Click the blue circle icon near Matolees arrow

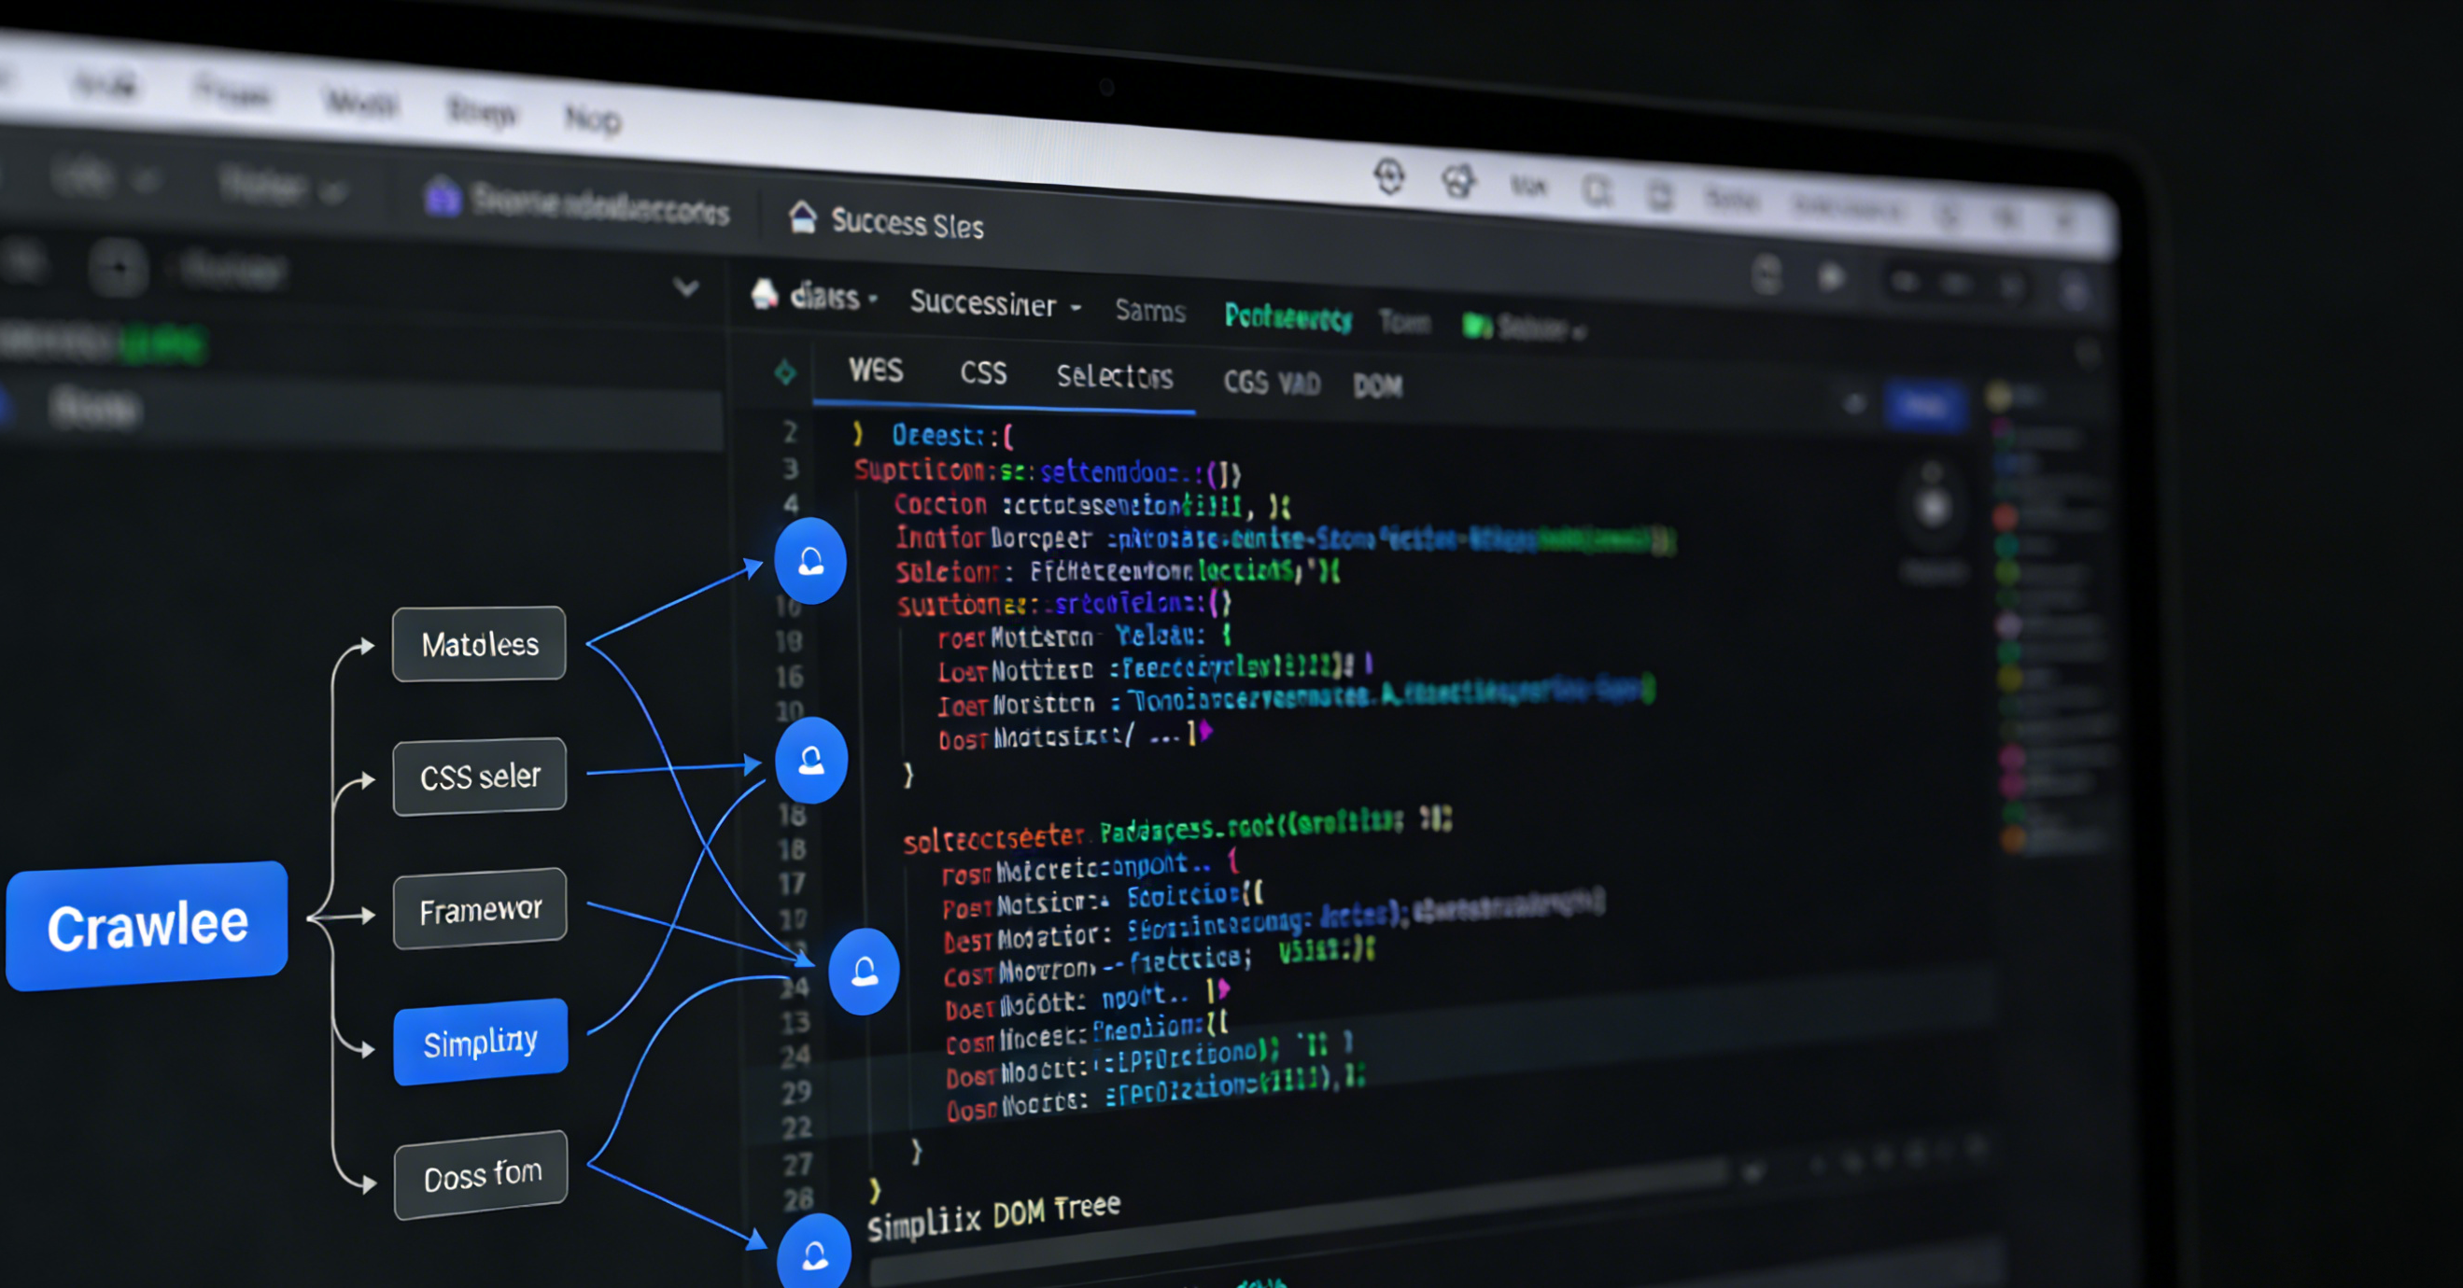(x=809, y=561)
